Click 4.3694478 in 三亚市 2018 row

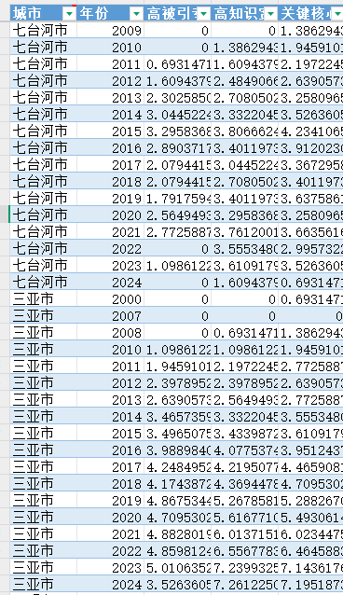245,482
